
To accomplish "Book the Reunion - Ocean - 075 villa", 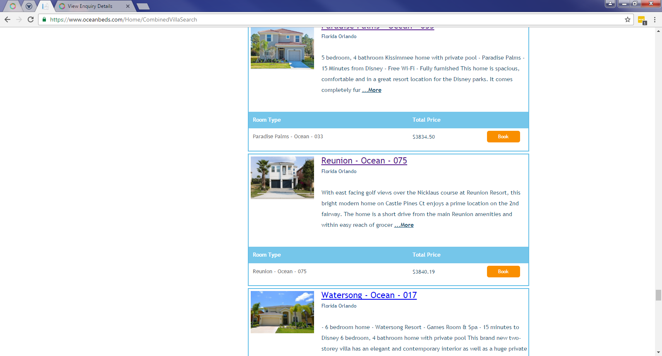I will tap(503, 272).
